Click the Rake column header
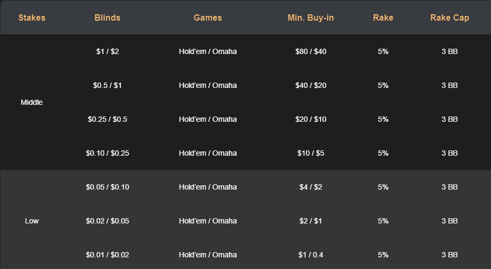 point(383,17)
